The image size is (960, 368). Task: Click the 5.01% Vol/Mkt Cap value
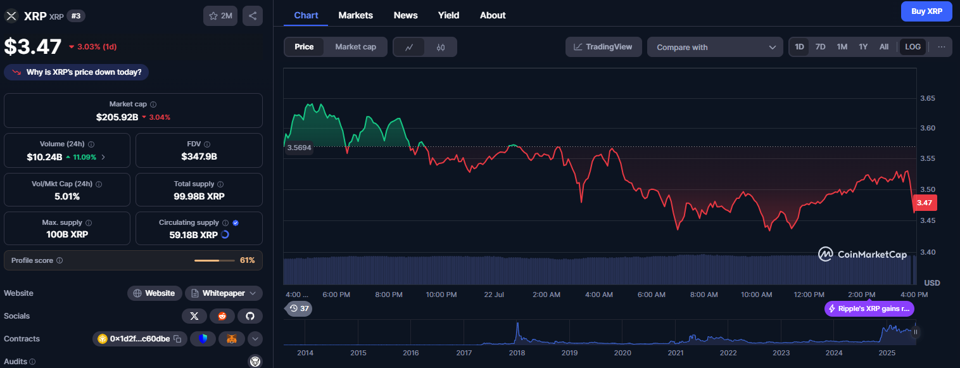point(67,196)
